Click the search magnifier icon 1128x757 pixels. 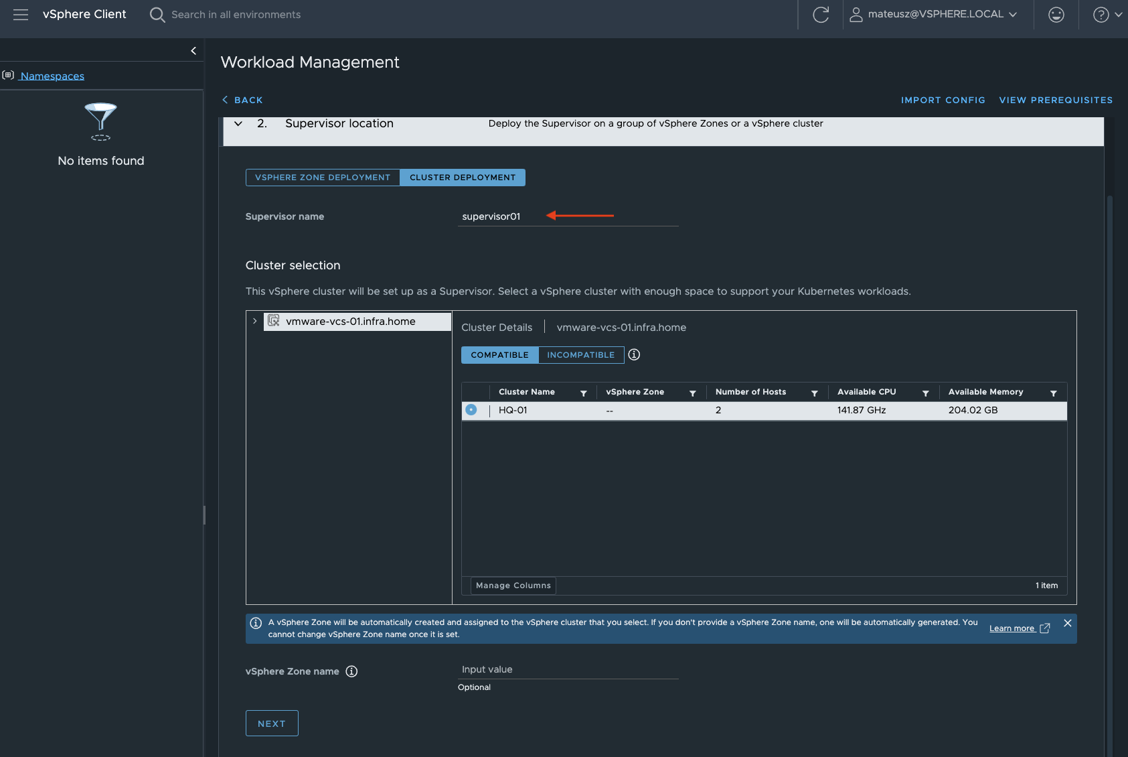[x=157, y=14]
